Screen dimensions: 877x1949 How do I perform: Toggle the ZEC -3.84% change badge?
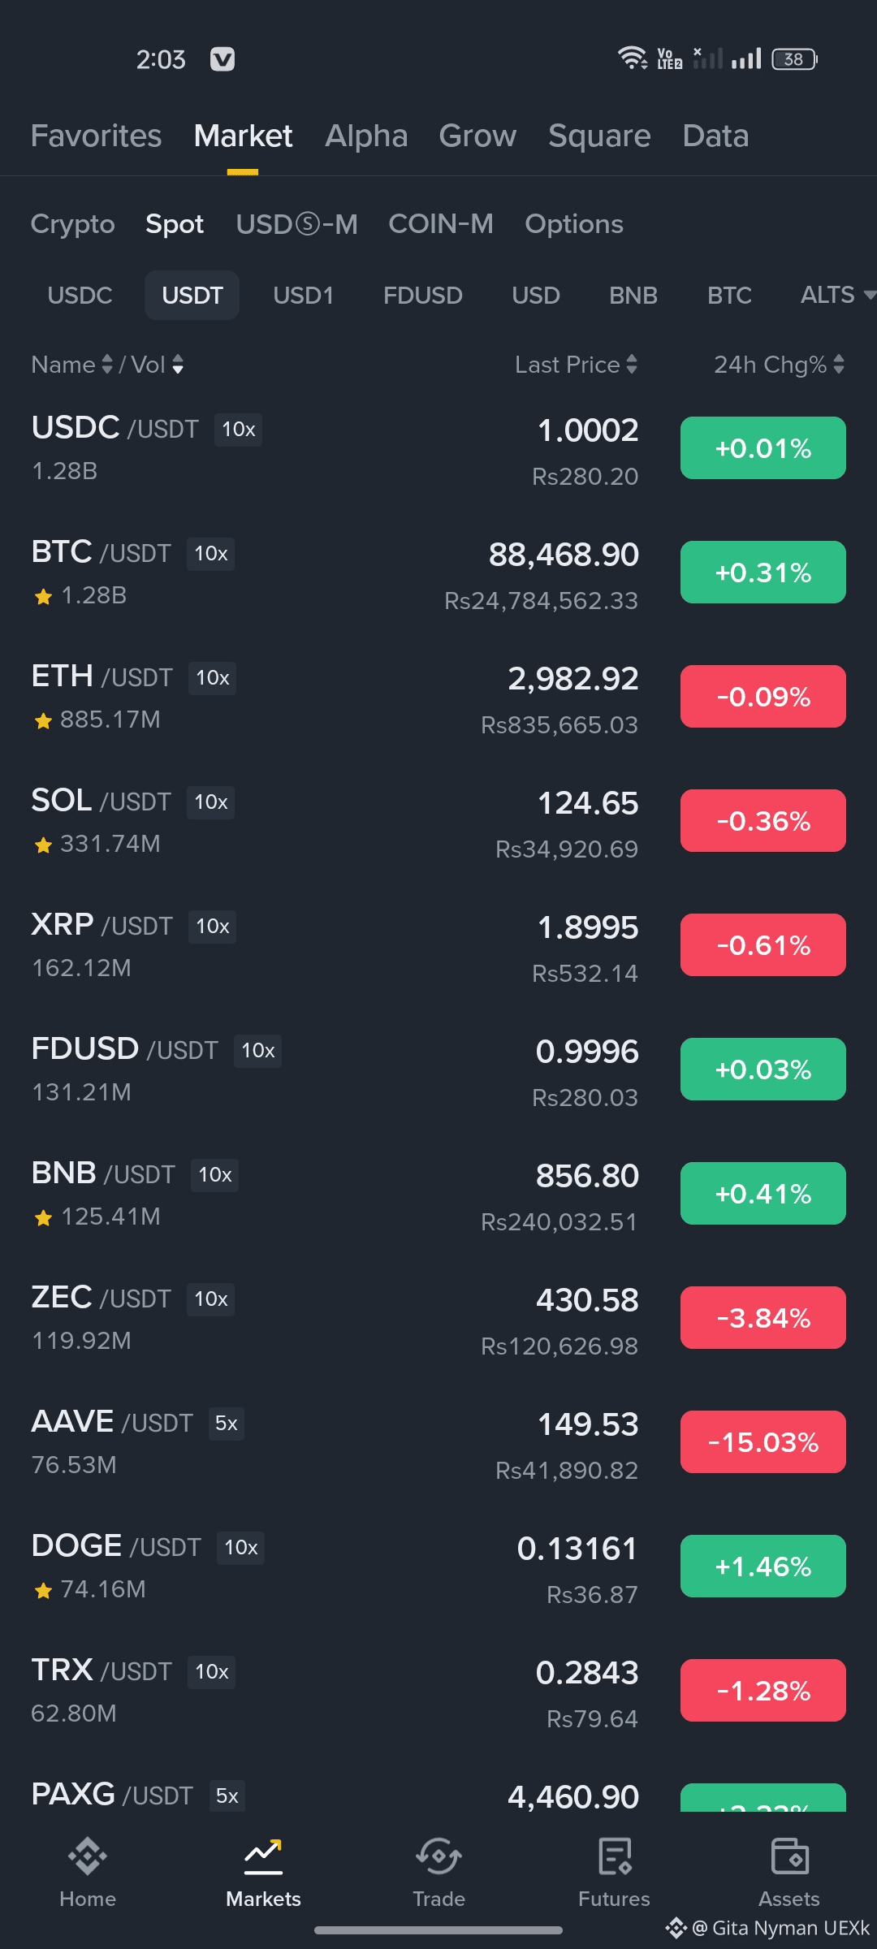coord(763,1318)
